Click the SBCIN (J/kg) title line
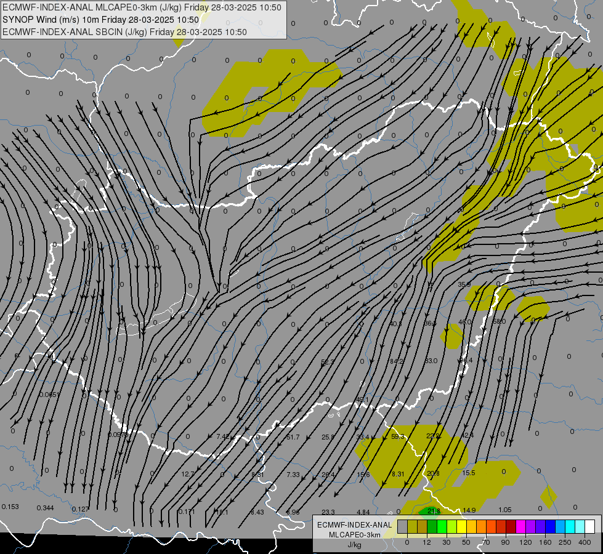This screenshot has height=554, width=603. tap(124, 32)
